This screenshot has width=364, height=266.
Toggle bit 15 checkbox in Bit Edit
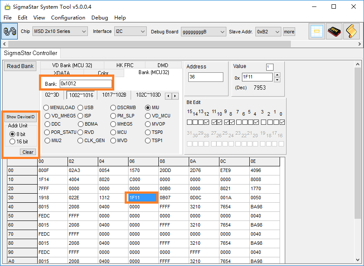click(190, 123)
